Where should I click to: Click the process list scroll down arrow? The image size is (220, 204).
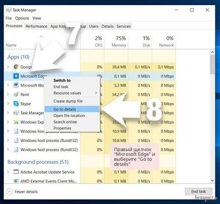212,181
